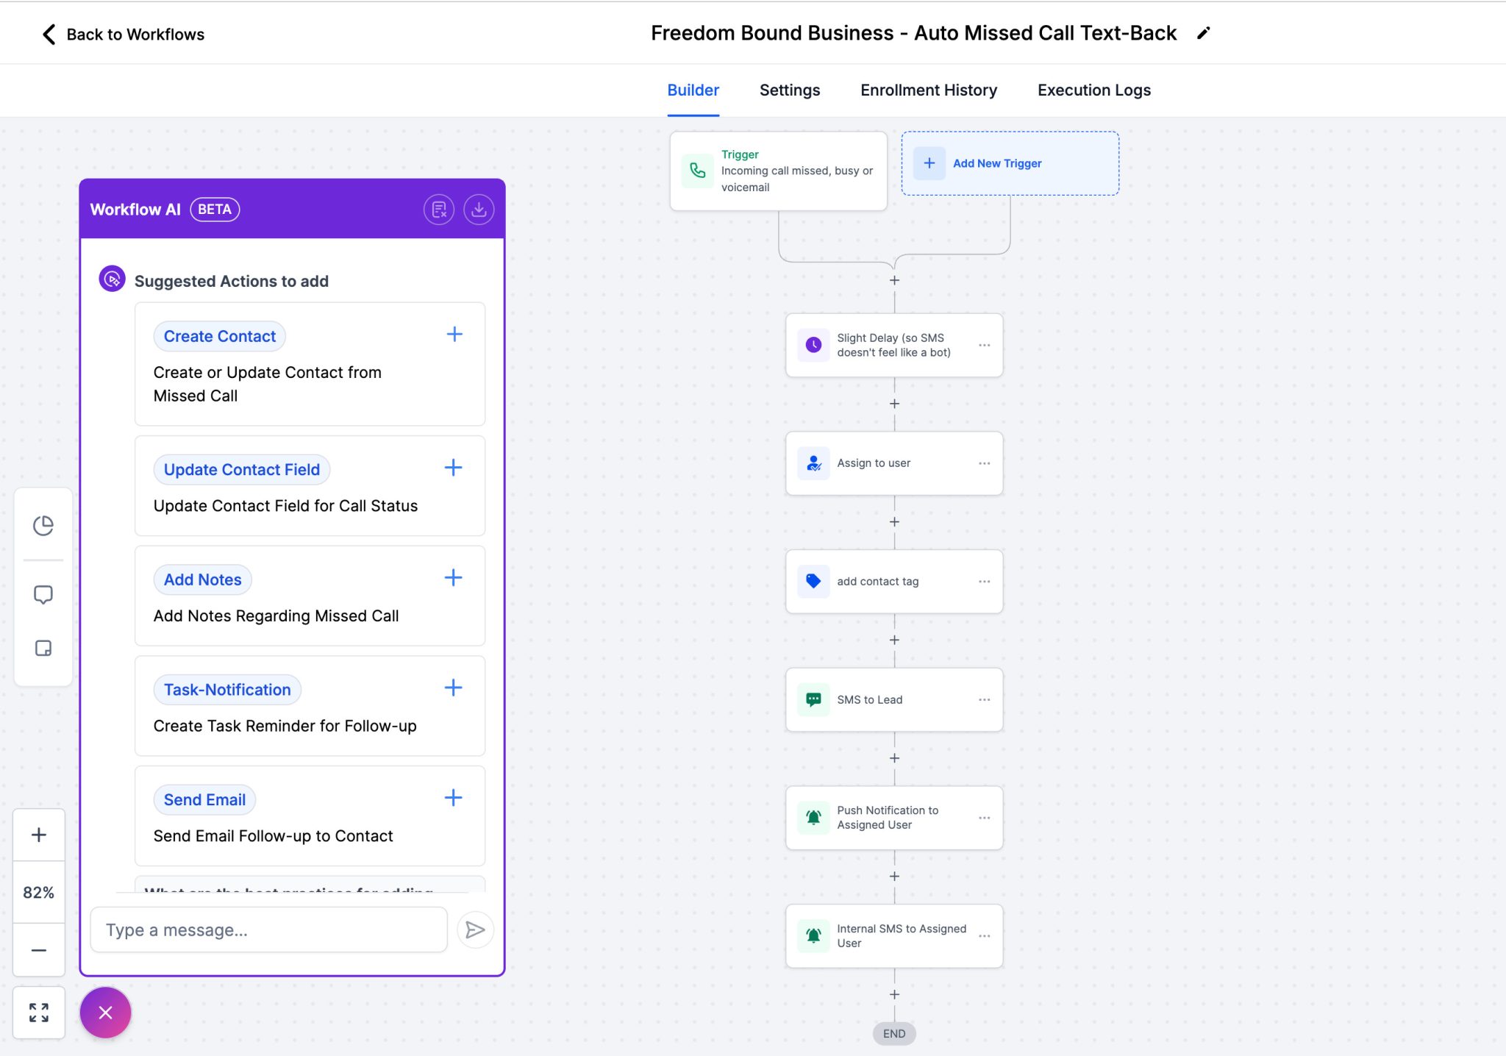Image resolution: width=1506 pixels, height=1056 pixels.
Task: Switch to the Settings tab
Action: pos(789,90)
